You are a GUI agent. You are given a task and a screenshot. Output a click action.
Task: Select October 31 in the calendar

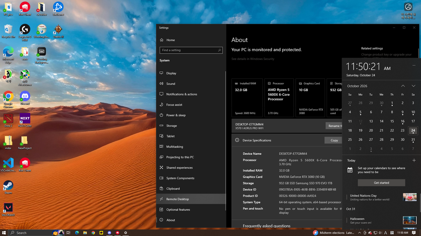coord(413,140)
